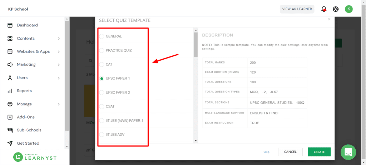The image size is (366, 165).
Task: Open the help lifebuoy icon
Action: 336,9
